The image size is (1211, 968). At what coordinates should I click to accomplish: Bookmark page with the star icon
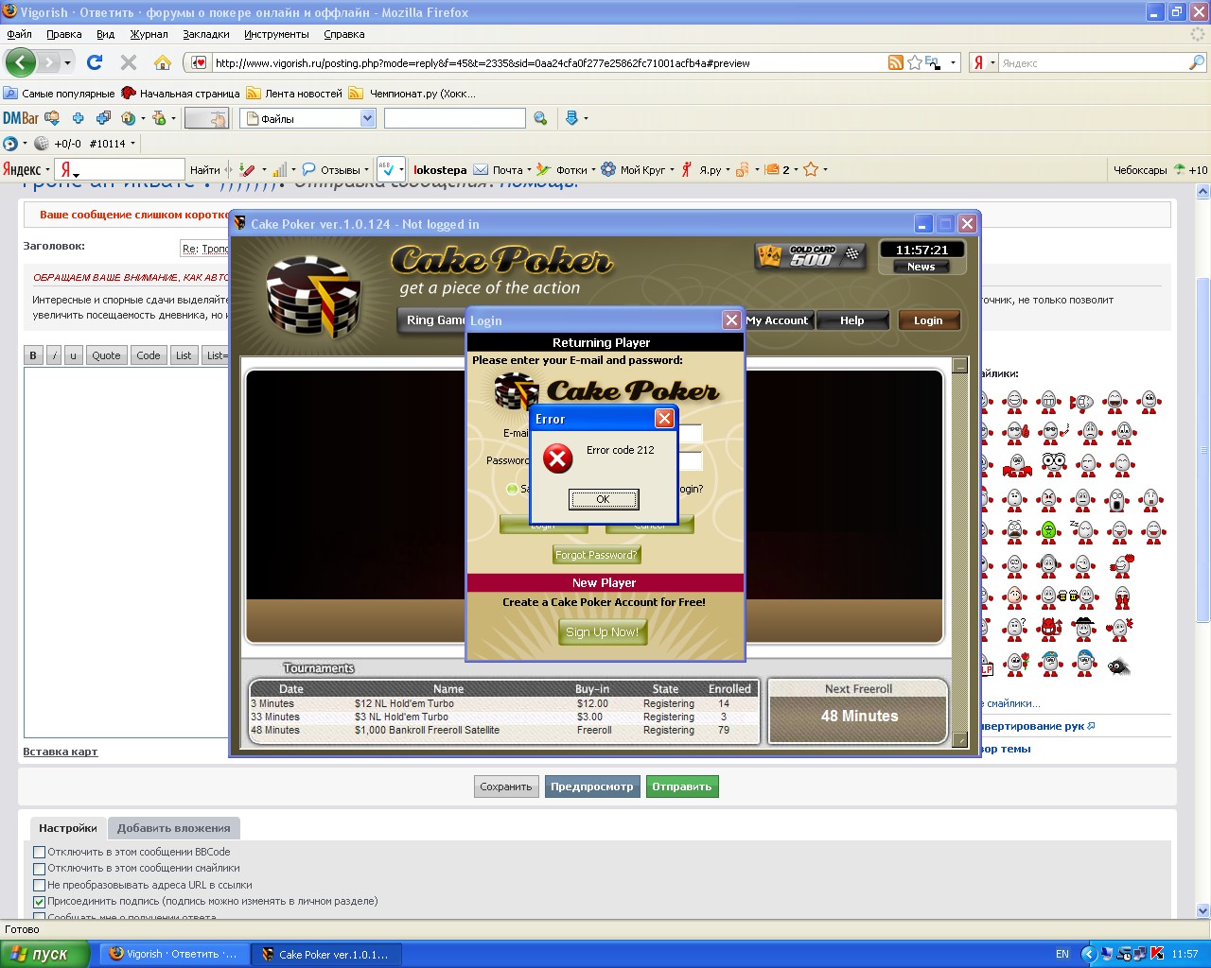[x=915, y=62]
